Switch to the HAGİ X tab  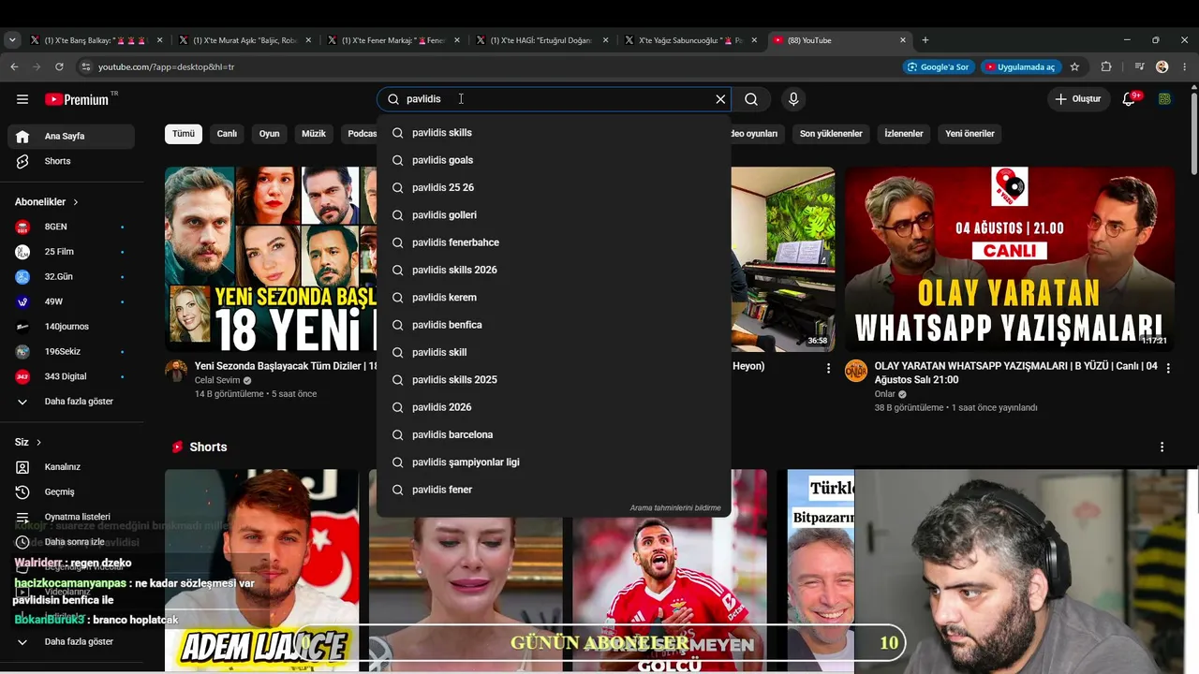[x=542, y=40]
